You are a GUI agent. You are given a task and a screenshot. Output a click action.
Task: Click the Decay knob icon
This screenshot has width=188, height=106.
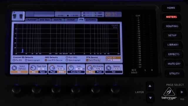pyautogui.click(x=52, y=68)
